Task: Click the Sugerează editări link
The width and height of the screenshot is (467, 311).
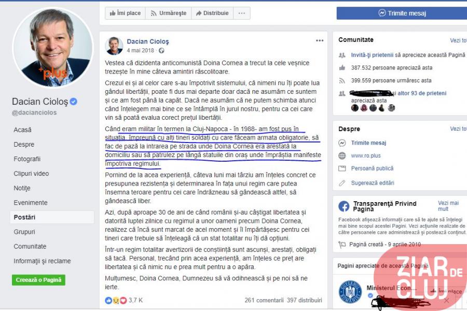Action: [372, 183]
